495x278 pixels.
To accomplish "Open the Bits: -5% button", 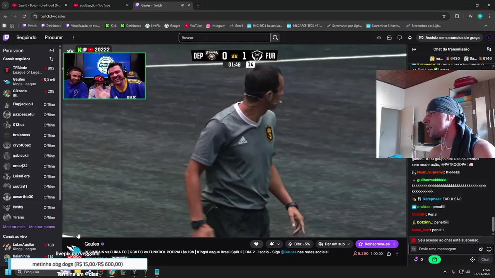I will tap(299, 244).
